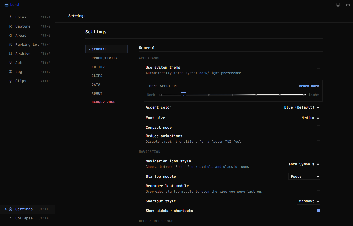Open Clips via its gamma icon

[x=10, y=81]
